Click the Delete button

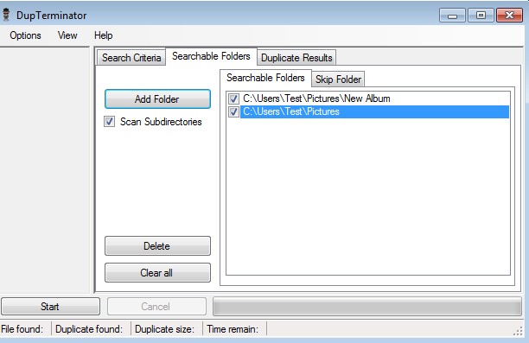(x=157, y=246)
